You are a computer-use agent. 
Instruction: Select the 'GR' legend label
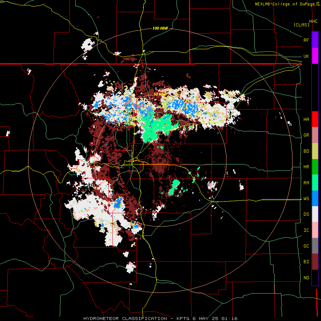306,135
